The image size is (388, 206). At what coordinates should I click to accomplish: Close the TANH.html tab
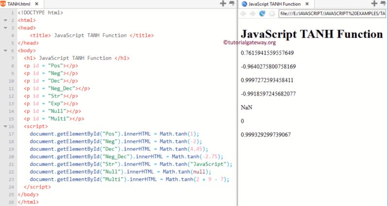pyautogui.click(x=36, y=4)
